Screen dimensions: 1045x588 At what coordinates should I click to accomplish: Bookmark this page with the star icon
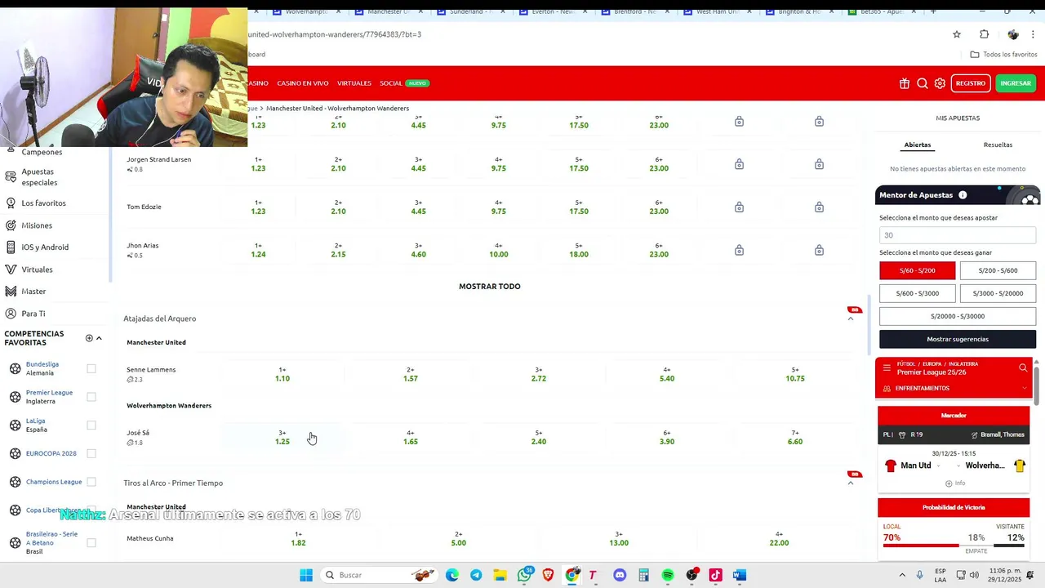tap(957, 34)
